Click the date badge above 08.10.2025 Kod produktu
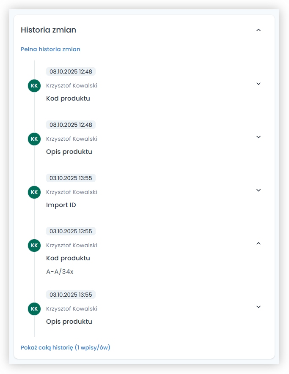 pyautogui.click(x=71, y=71)
